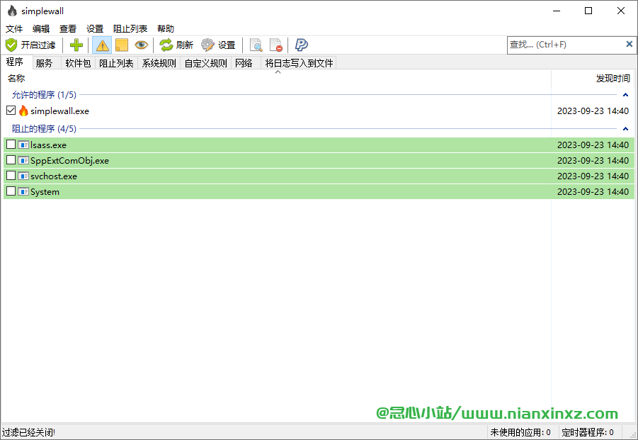Collapse the 允许的程序 group chevron

coord(625,95)
